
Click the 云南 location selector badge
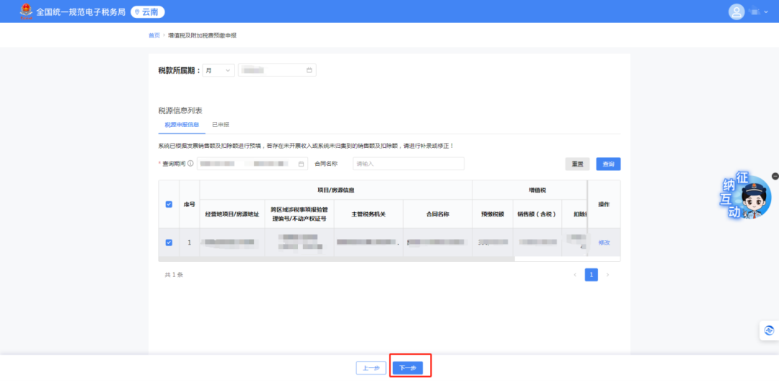pyautogui.click(x=148, y=12)
